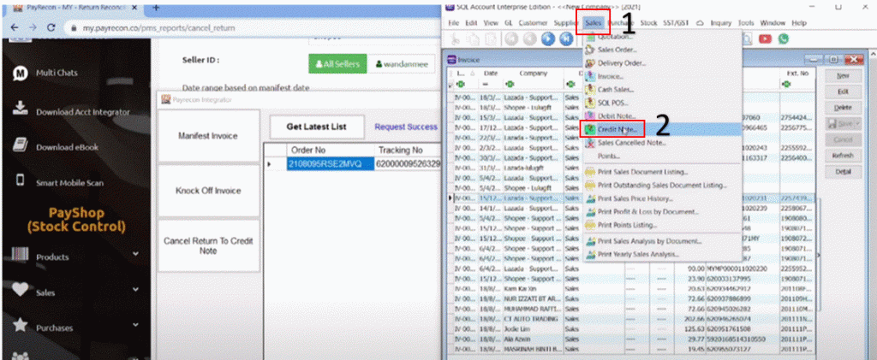Screen dimensions: 877x360
Task: Select Delivery Order menu entry
Action: coord(662,63)
